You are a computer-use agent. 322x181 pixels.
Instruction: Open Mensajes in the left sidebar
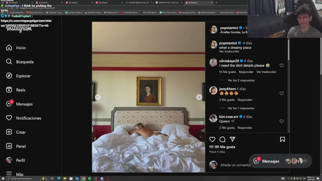pyautogui.click(x=19, y=104)
